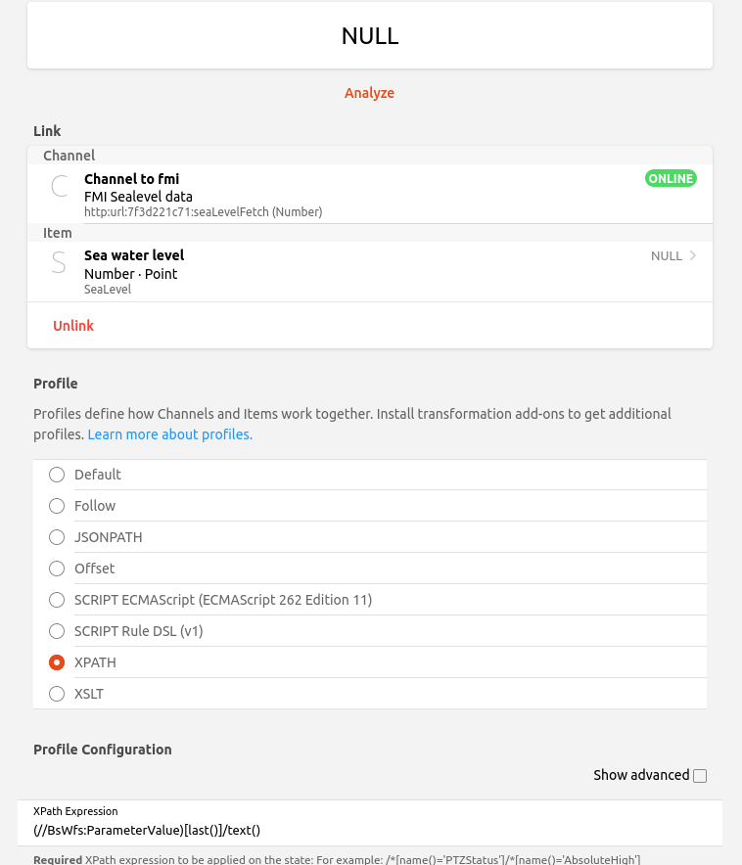Click into the XPath Expression field
Screen dimensions: 742x865
(370, 830)
